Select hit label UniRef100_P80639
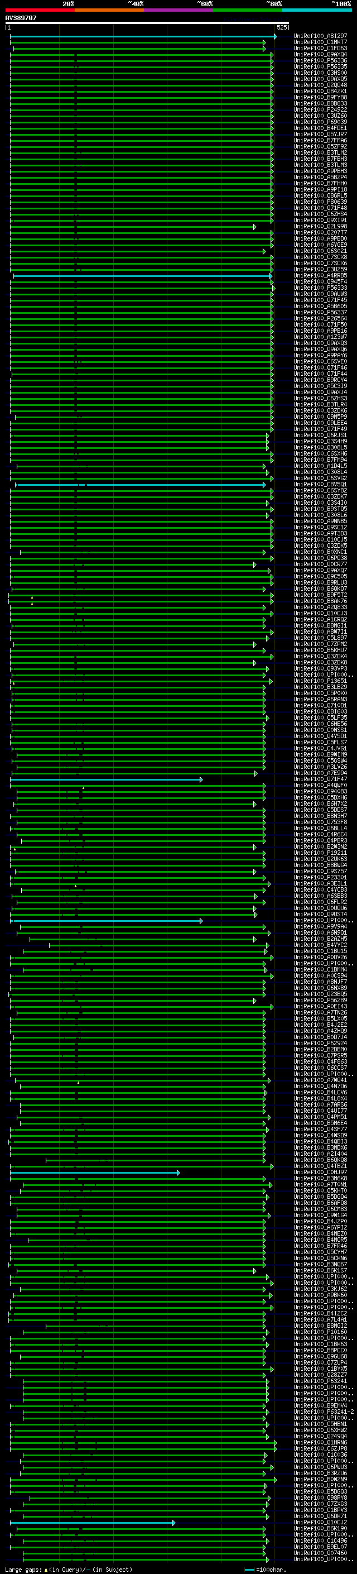 click(320, 202)
